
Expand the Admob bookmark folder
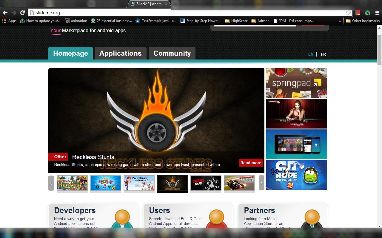(260, 21)
